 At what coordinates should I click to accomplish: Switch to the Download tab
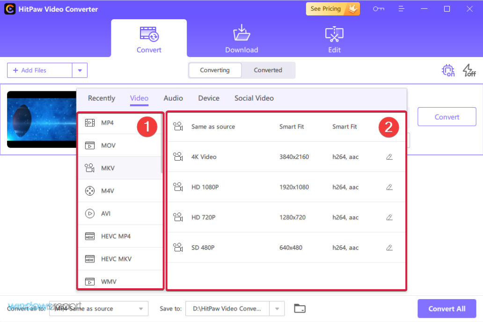241,39
